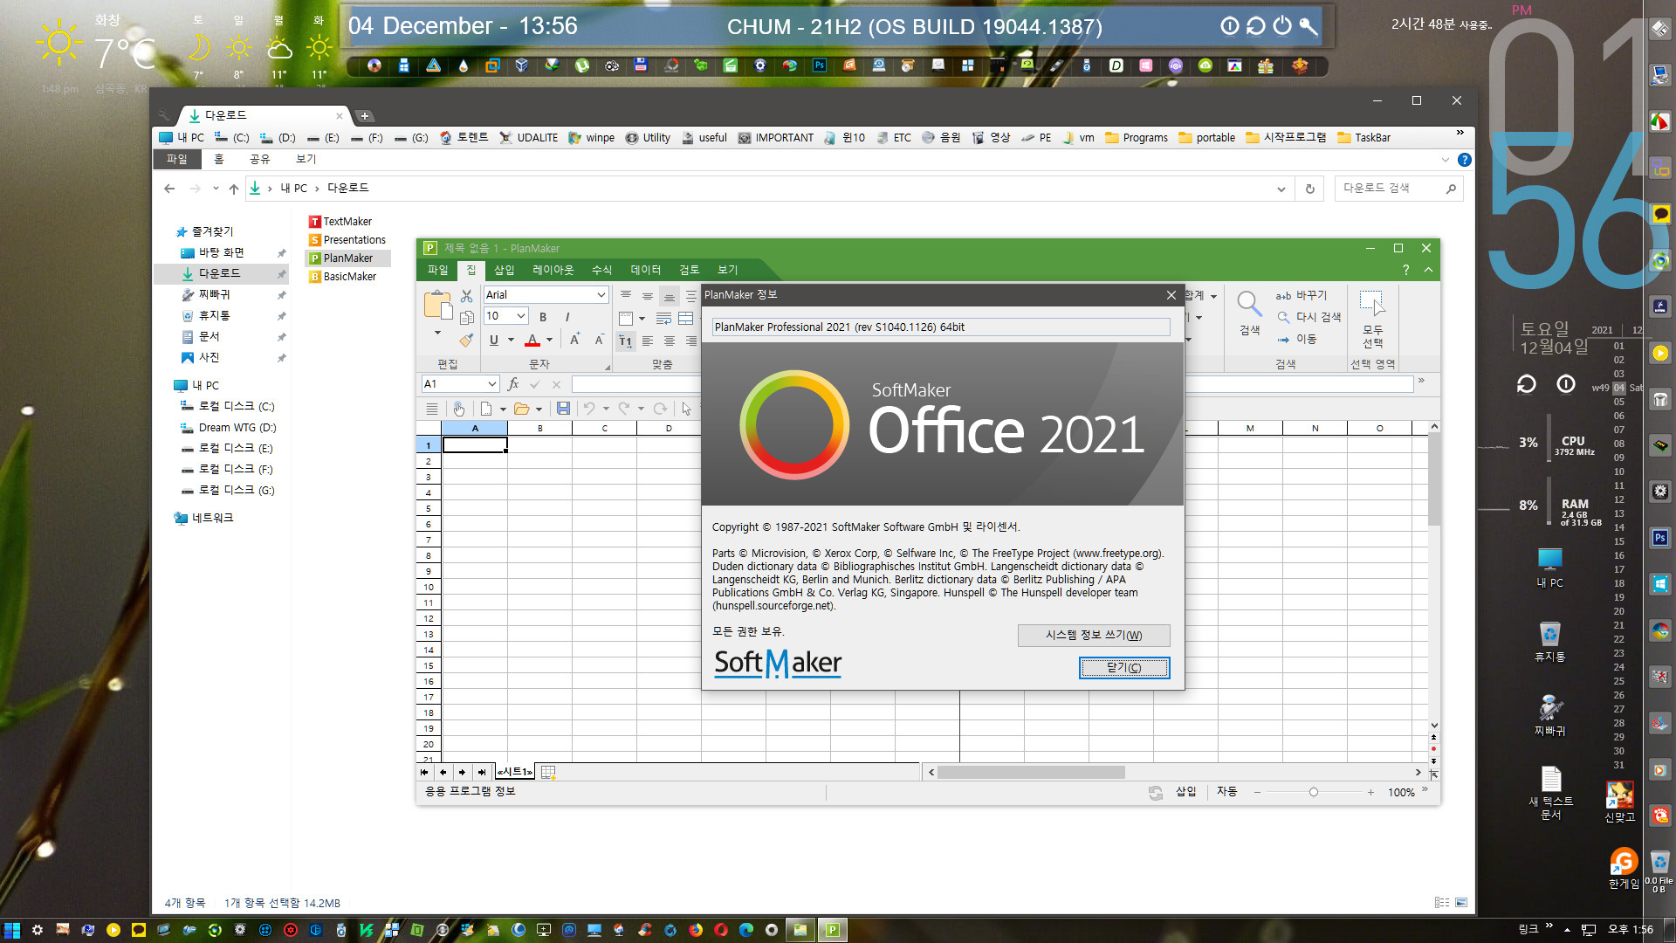Select TextMaker file in Explorer list
Viewport: 1676px width, 943px height.
point(340,222)
